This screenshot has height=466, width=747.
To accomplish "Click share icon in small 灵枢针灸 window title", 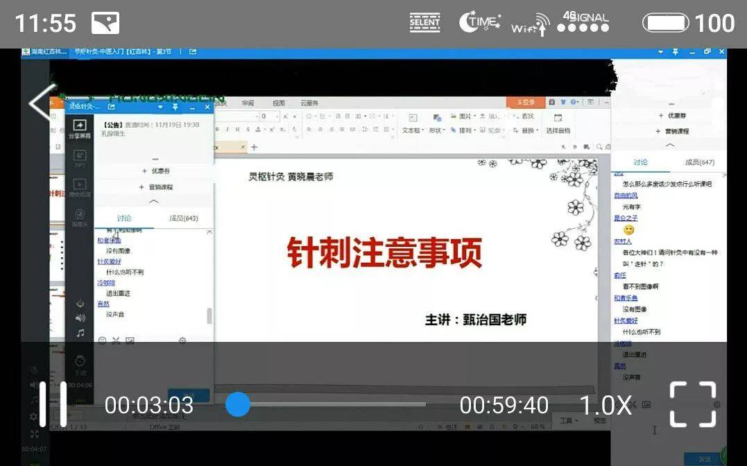I will point(112,106).
